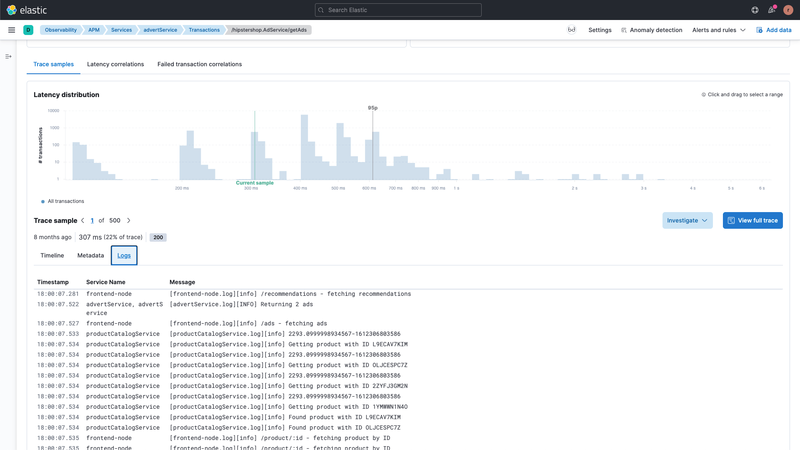Click the tall histogram bar near 400 ms
Viewport: 800px width, 450px height.
coord(304,147)
